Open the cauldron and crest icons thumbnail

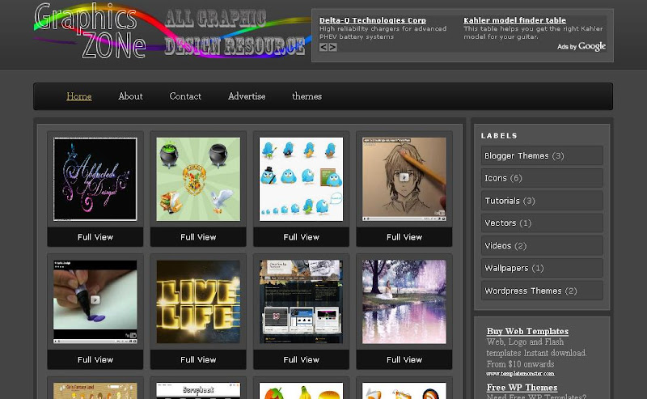198,179
